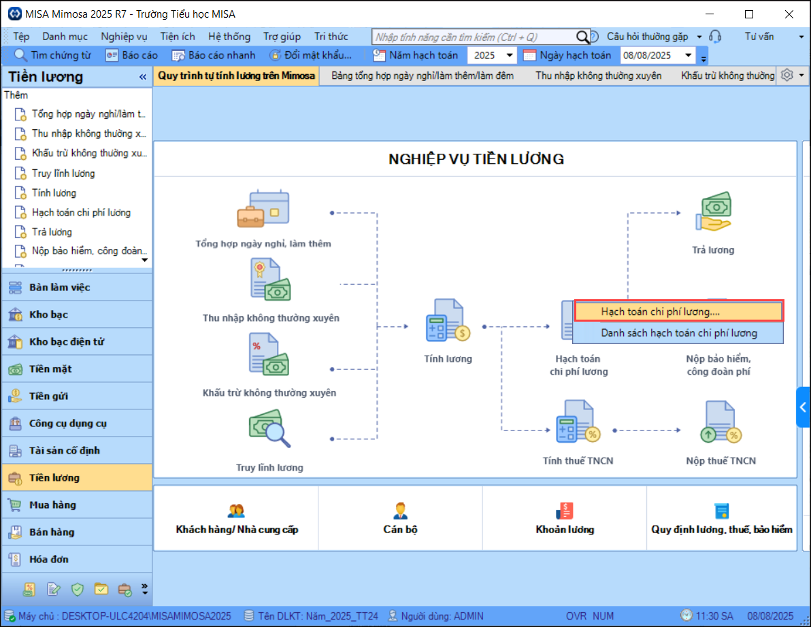Expand the toolbar overflow options arrow
The image size is (811, 627).
(x=704, y=58)
